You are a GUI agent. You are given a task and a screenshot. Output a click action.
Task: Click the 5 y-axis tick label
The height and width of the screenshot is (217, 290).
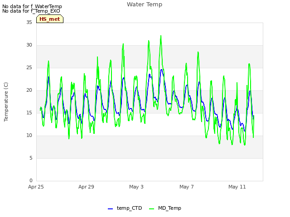pyautogui.click(x=31, y=158)
